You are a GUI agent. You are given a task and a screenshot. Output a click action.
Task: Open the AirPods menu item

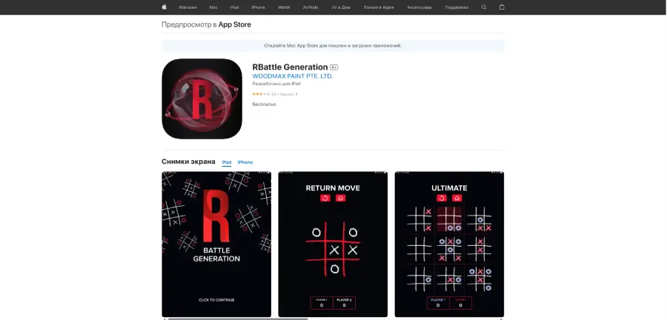311,7
